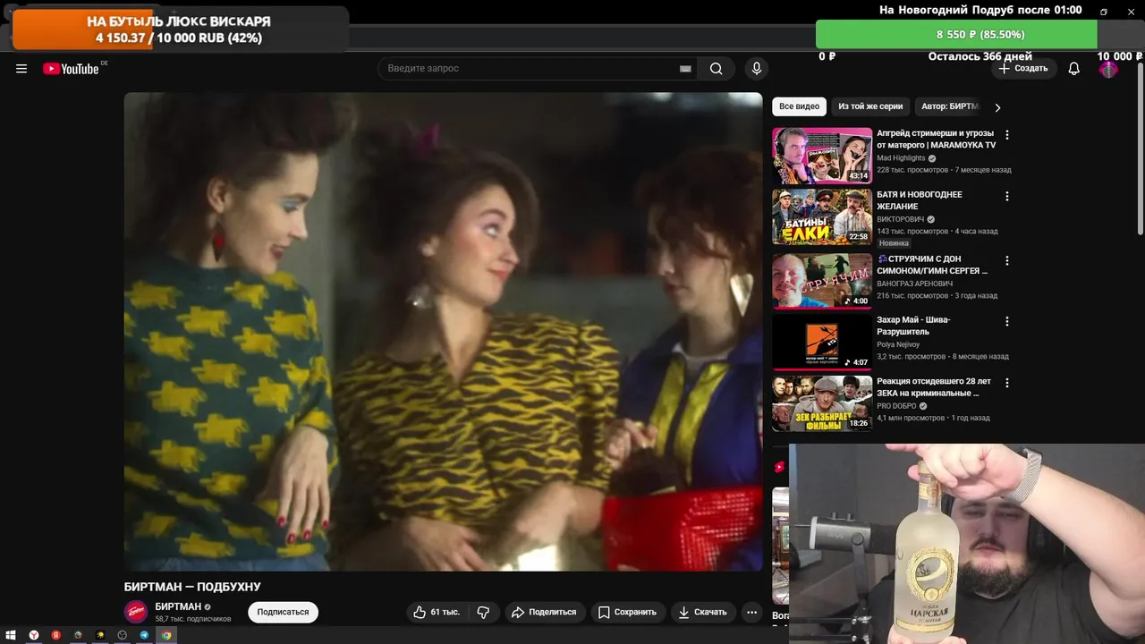Image resolution: width=1145 pixels, height=644 pixels.
Task: Open Yandex Browser from taskbar
Action: 34,635
